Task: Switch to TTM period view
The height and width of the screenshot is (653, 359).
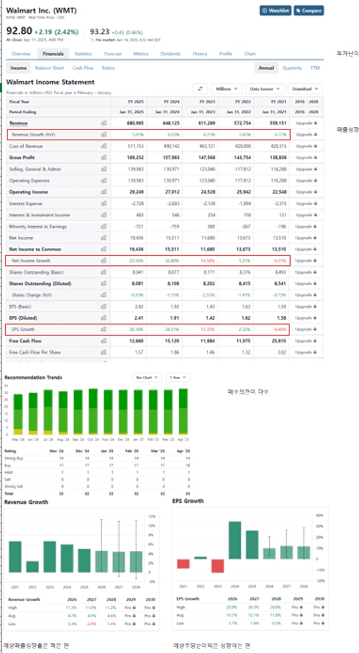Action: pos(315,68)
